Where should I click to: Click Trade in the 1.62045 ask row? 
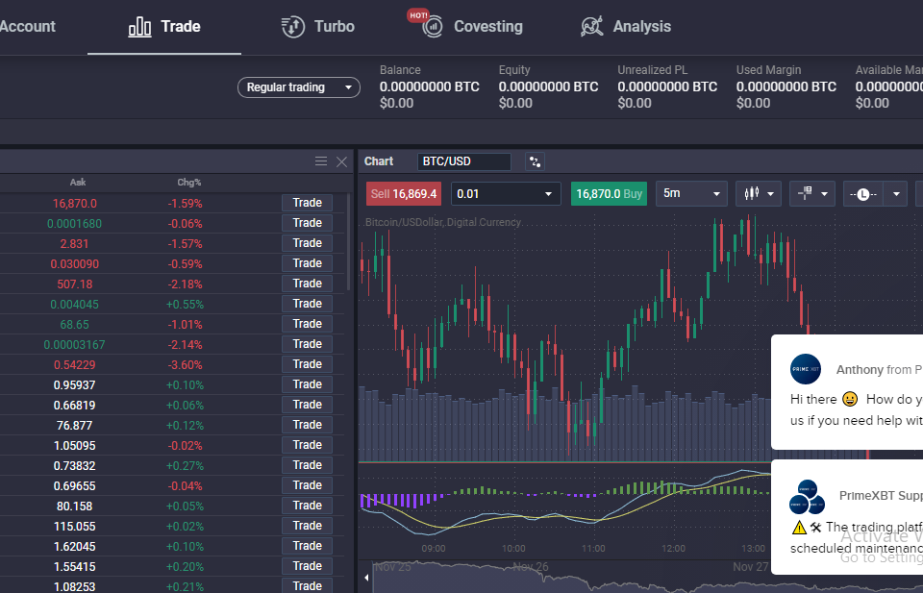[x=308, y=546]
